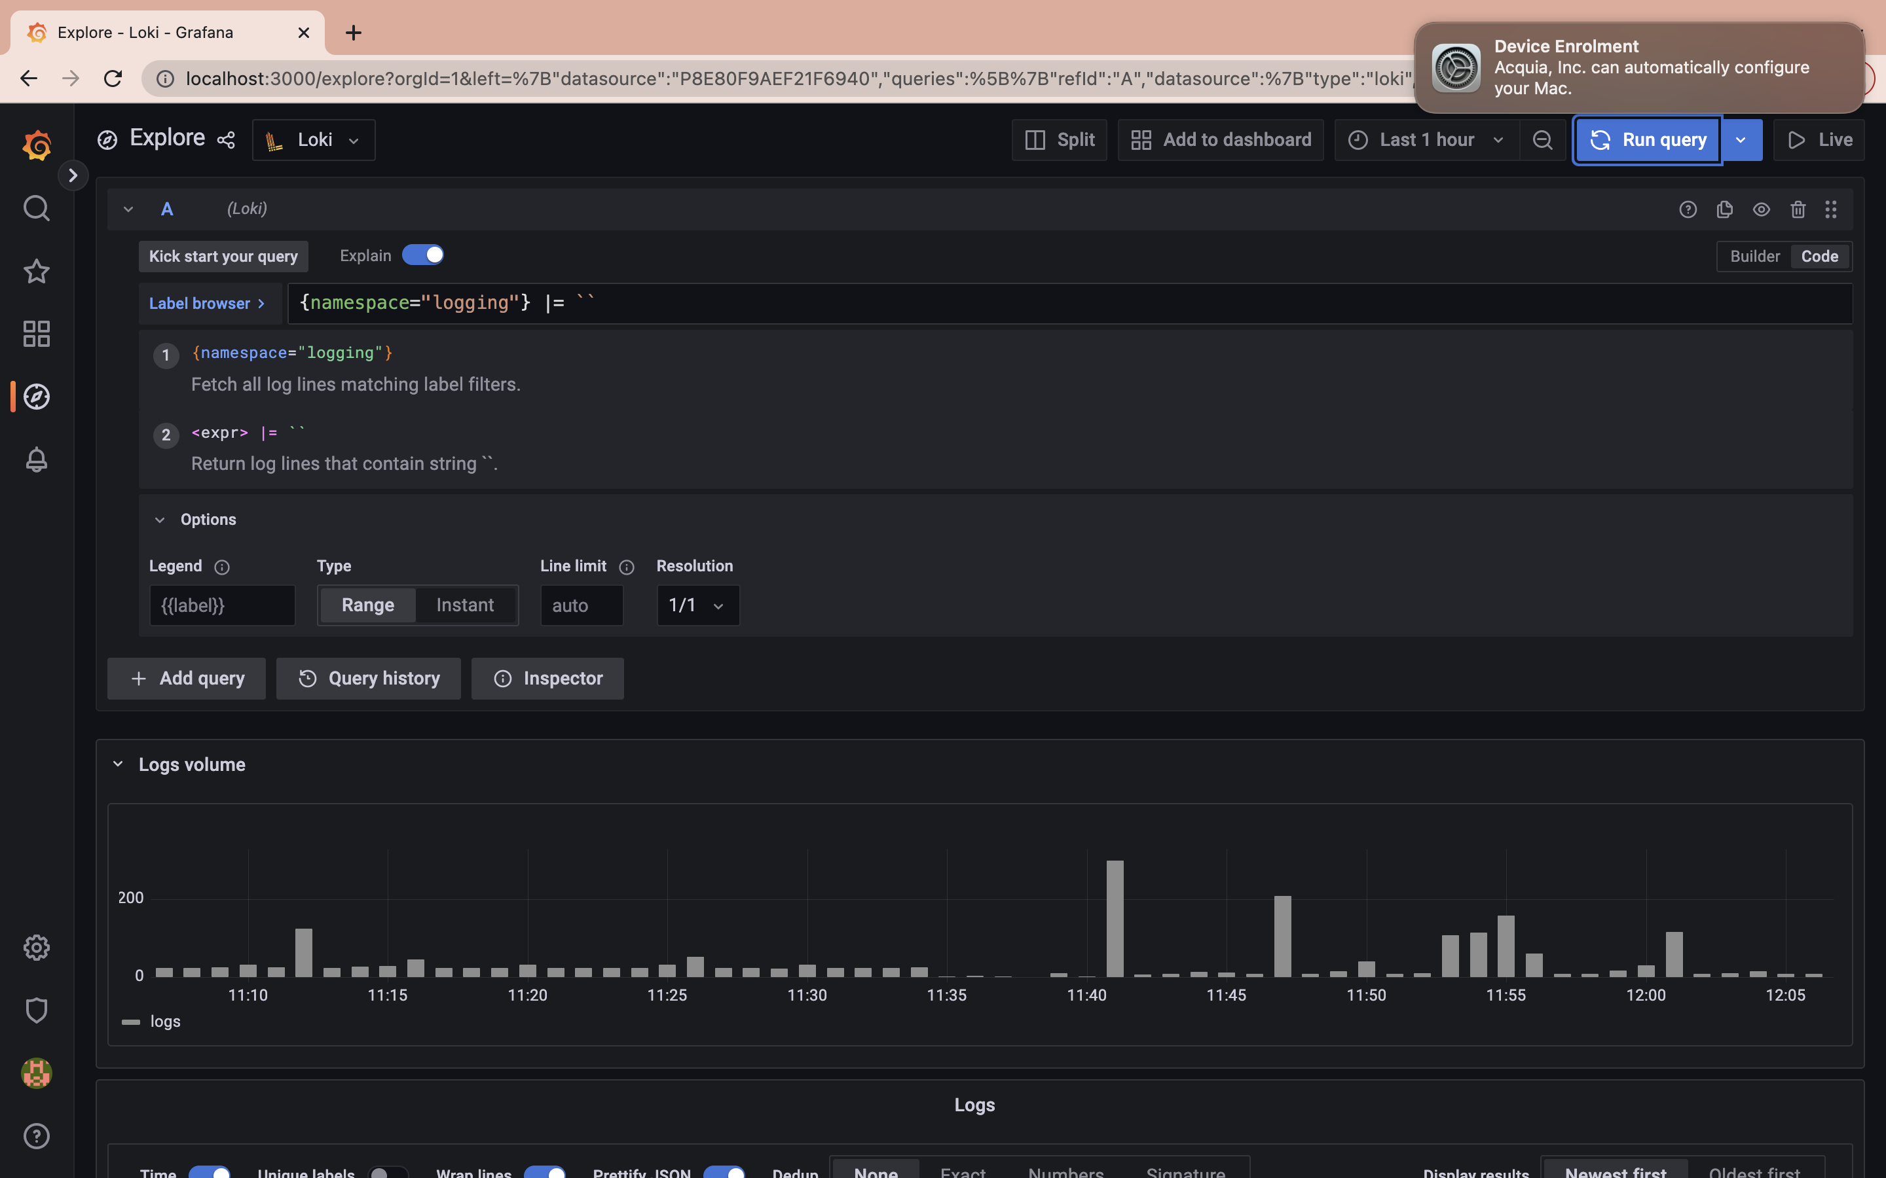1886x1178 pixels.
Task: Open the Last 1 hour time picker
Action: point(1426,140)
